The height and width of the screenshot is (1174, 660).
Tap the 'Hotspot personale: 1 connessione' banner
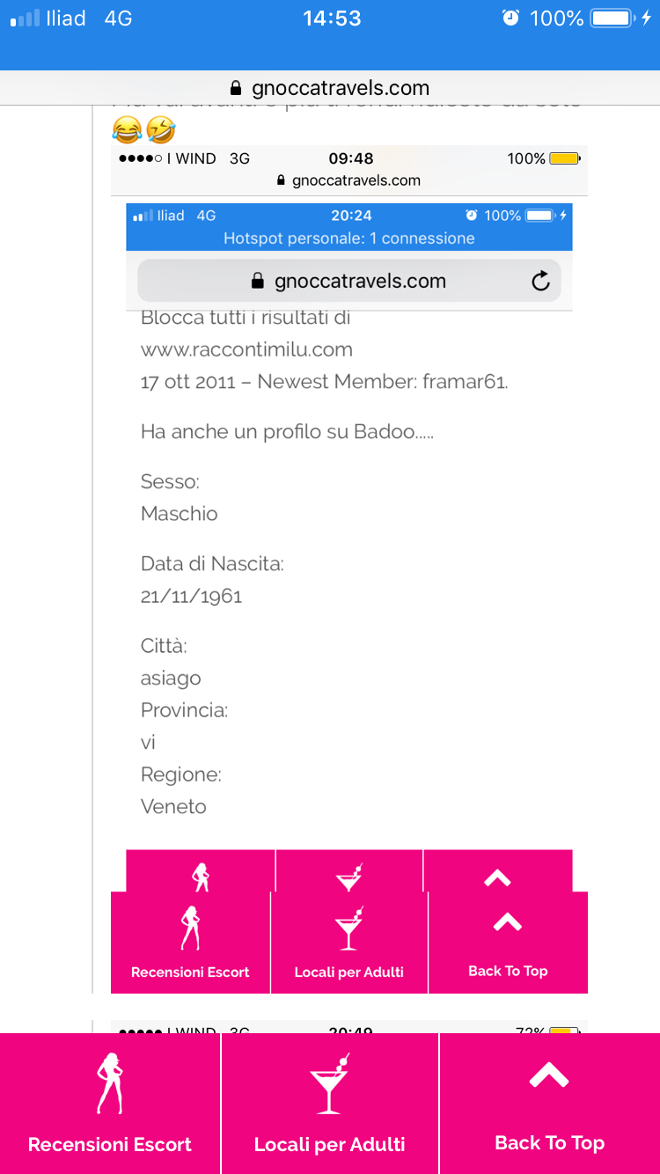349,238
